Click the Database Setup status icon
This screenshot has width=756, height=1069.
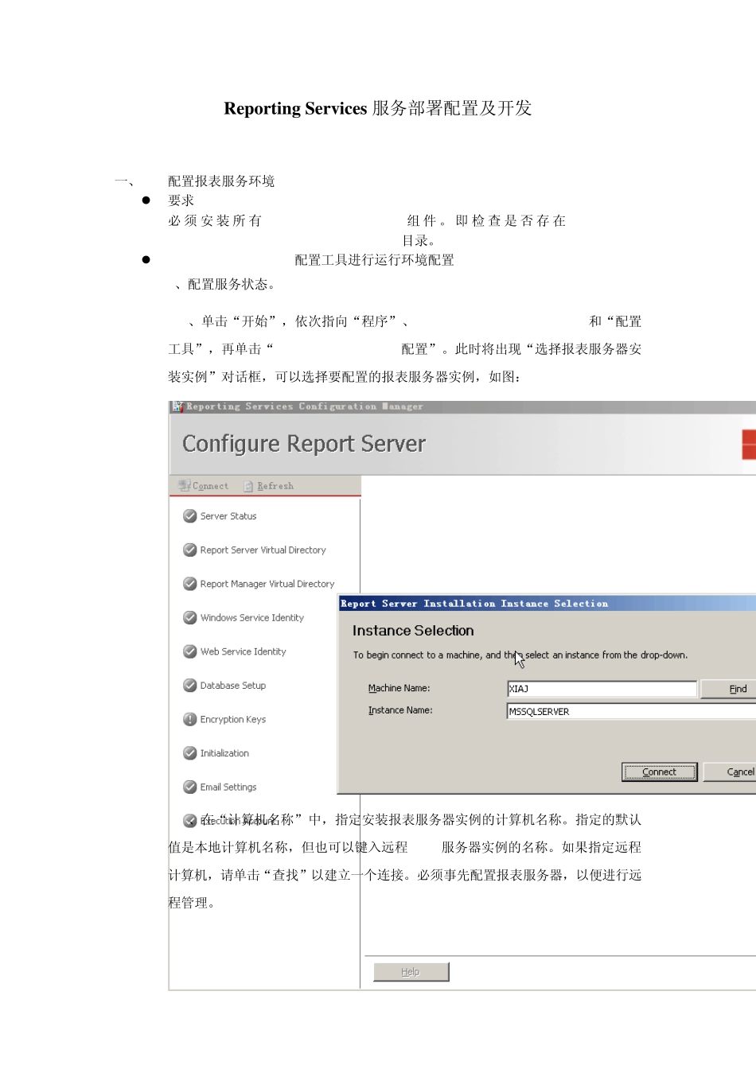pyautogui.click(x=190, y=685)
